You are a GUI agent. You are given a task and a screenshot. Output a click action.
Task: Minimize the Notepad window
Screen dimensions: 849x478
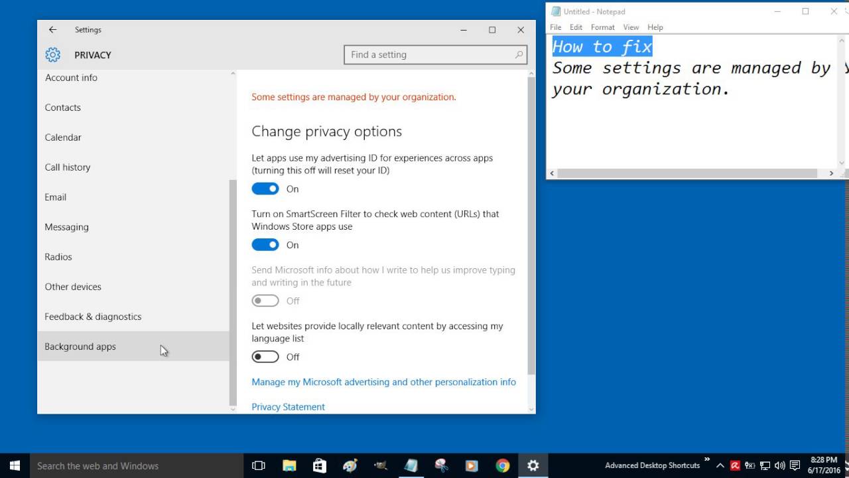776,11
